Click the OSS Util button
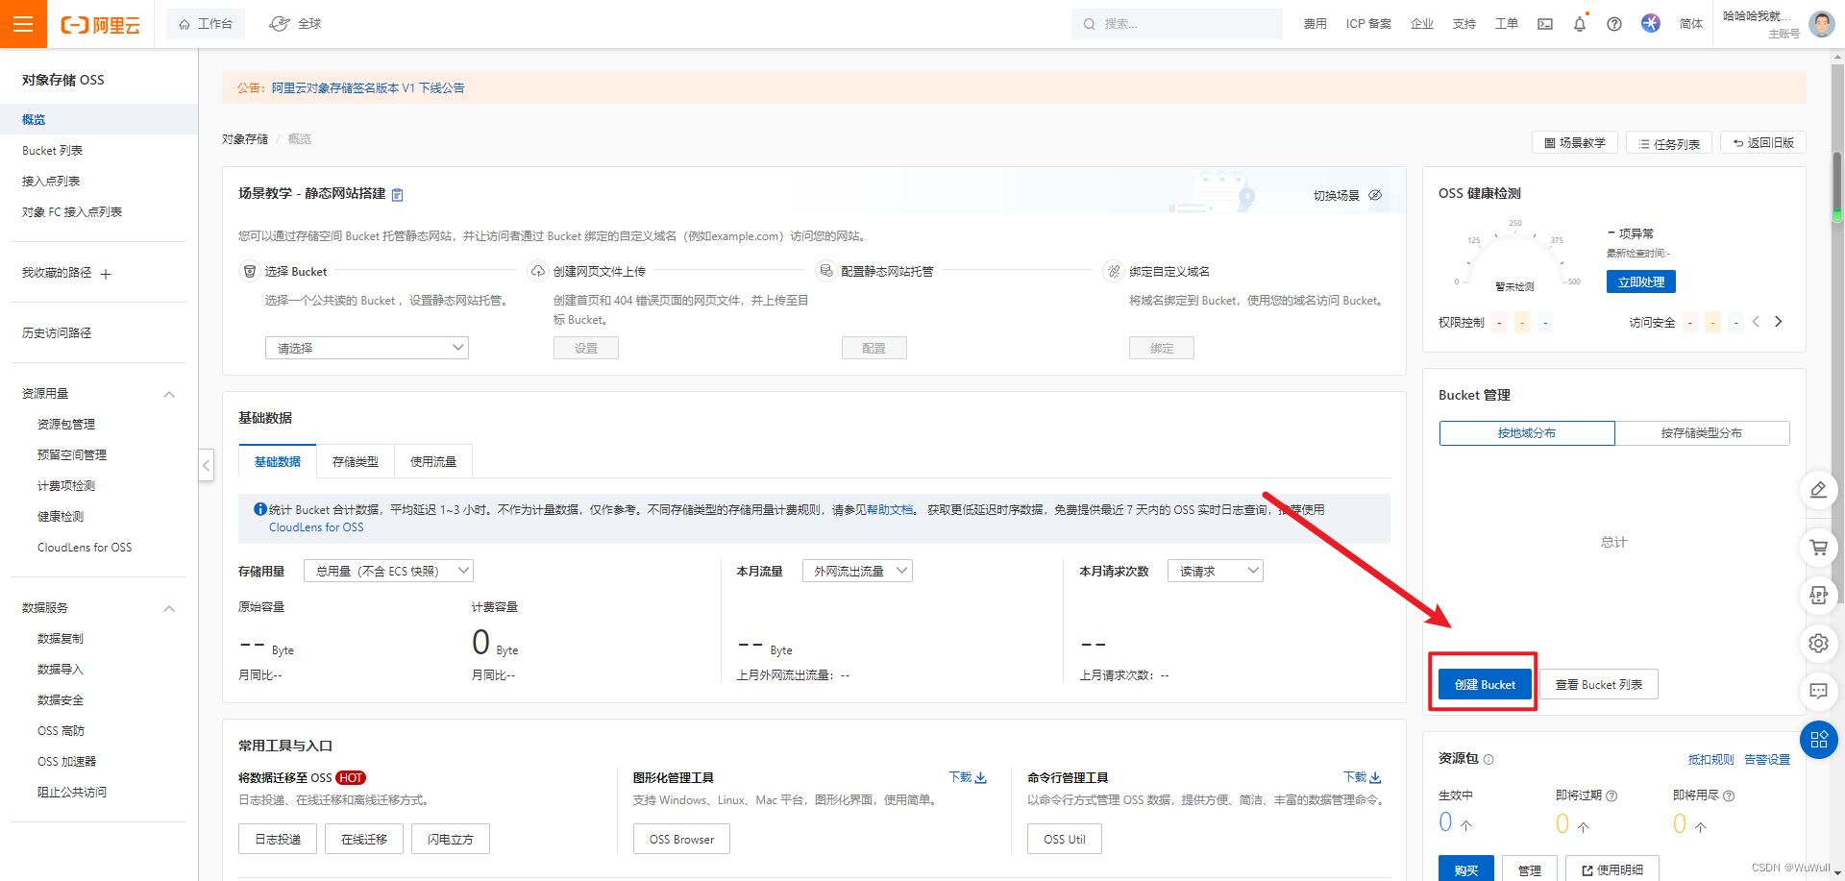This screenshot has height=881, width=1845. (x=1065, y=839)
